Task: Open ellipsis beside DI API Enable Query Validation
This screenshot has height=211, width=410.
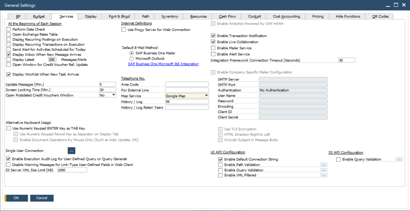Action: click(x=399, y=160)
